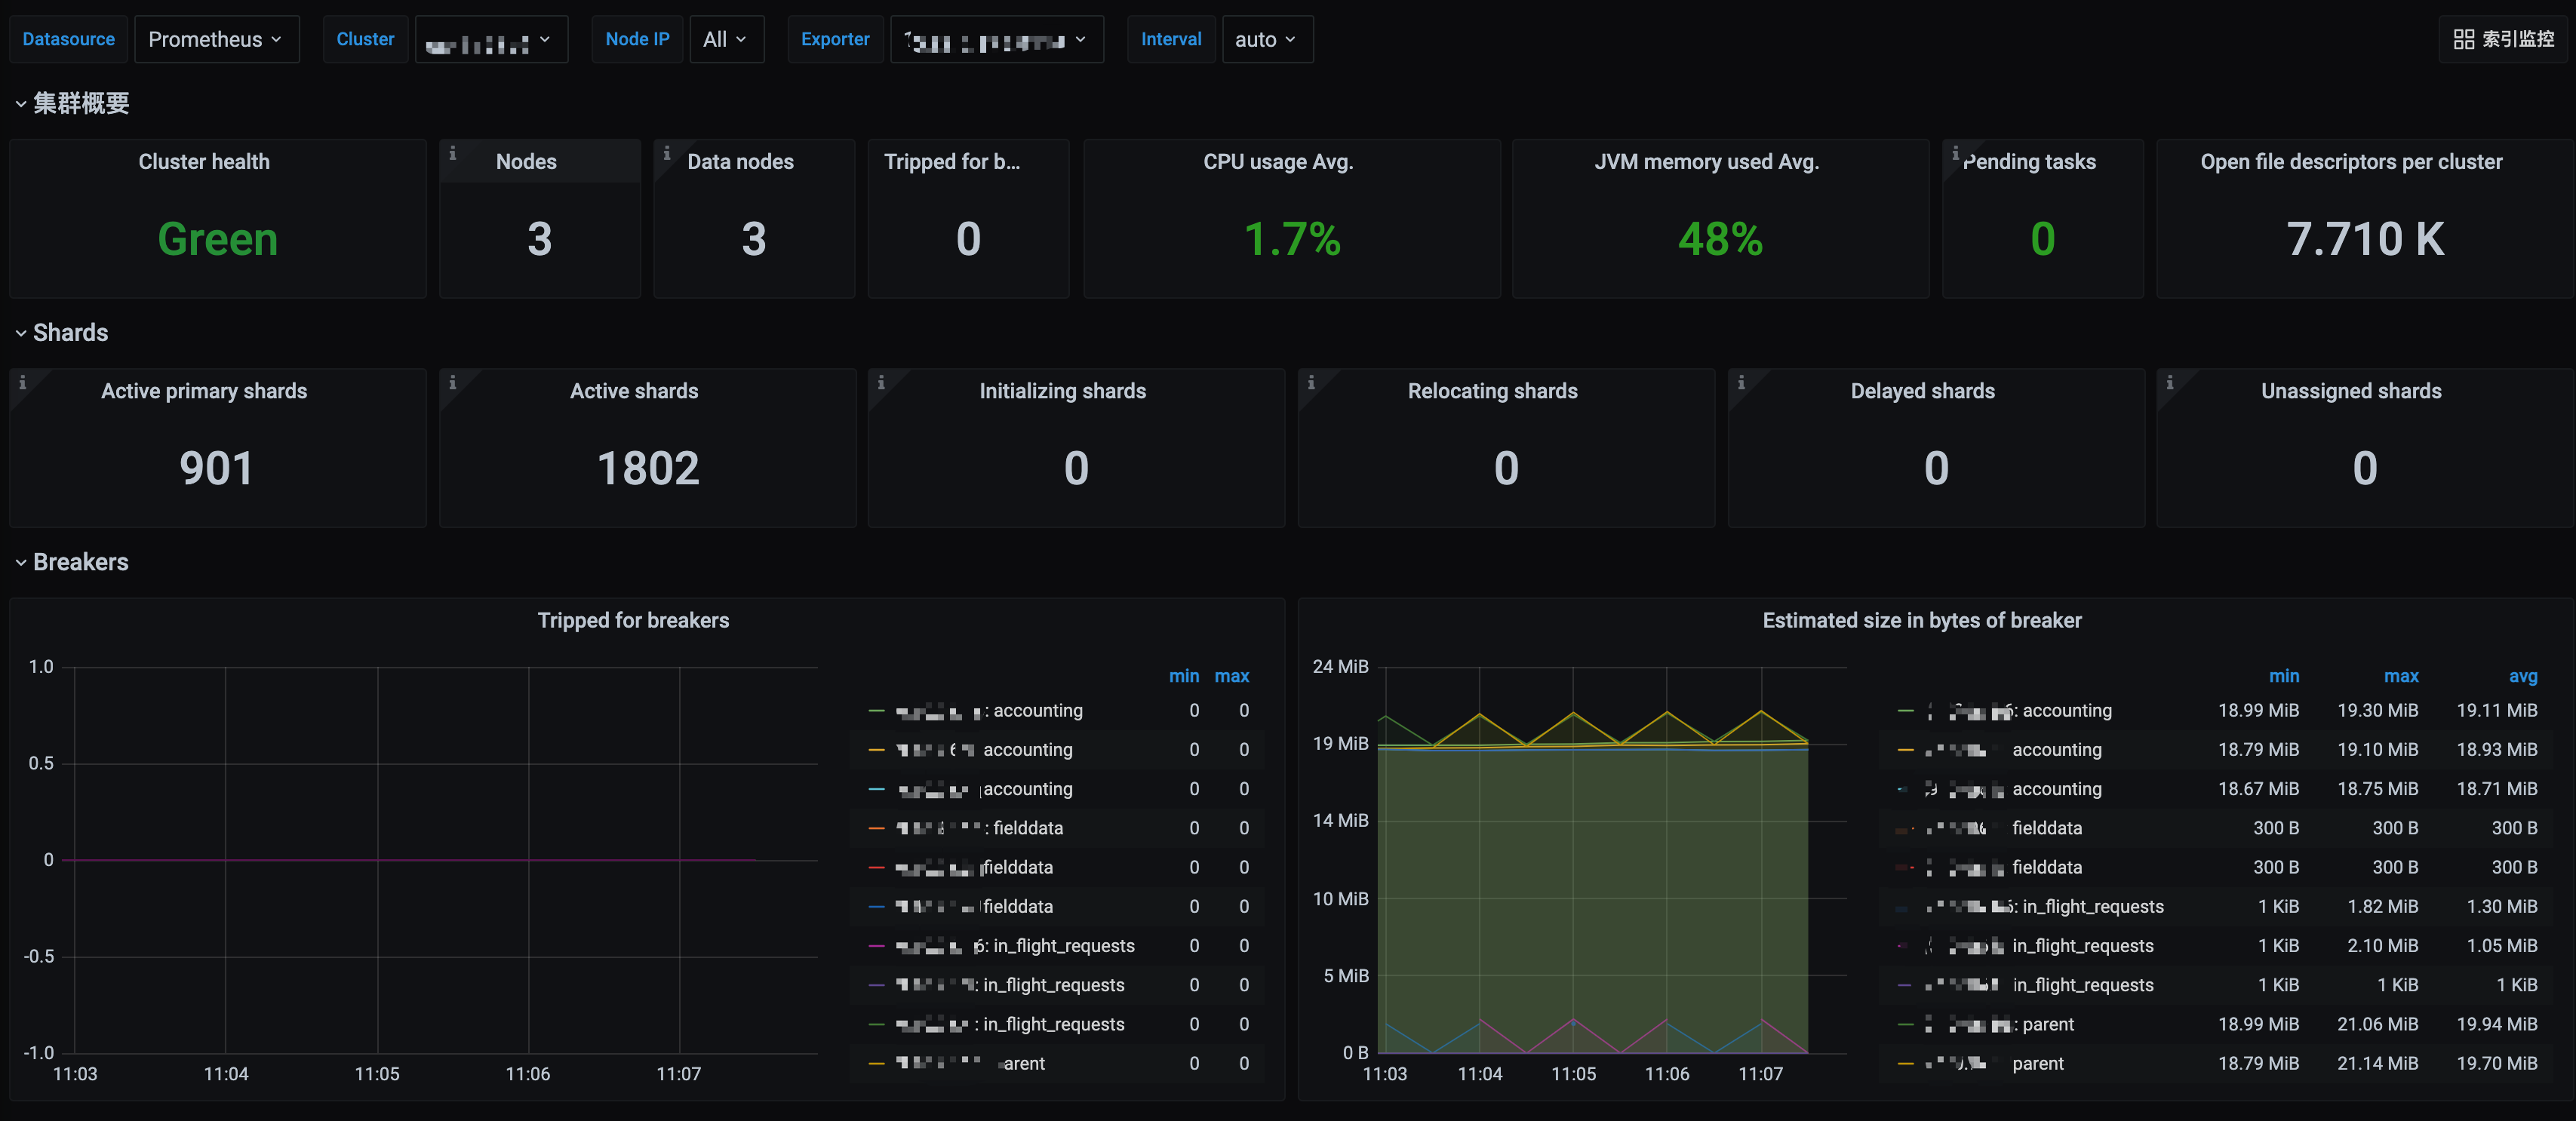This screenshot has width=2576, height=1121.
Task: Open Tripped for breakers panel title menu
Action: [x=633, y=620]
